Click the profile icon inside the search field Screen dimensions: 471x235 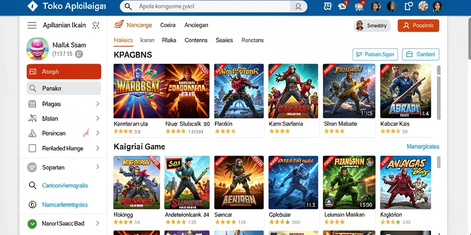point(298,6)
